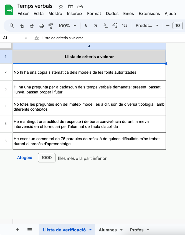Click the Google Sheets home icon
The image size is (185, 235).
point(9,10)
